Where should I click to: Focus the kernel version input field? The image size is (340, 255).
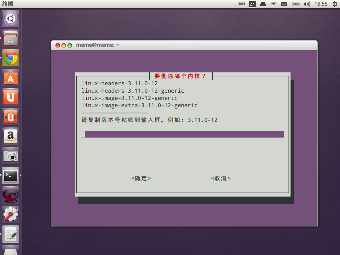184,134
